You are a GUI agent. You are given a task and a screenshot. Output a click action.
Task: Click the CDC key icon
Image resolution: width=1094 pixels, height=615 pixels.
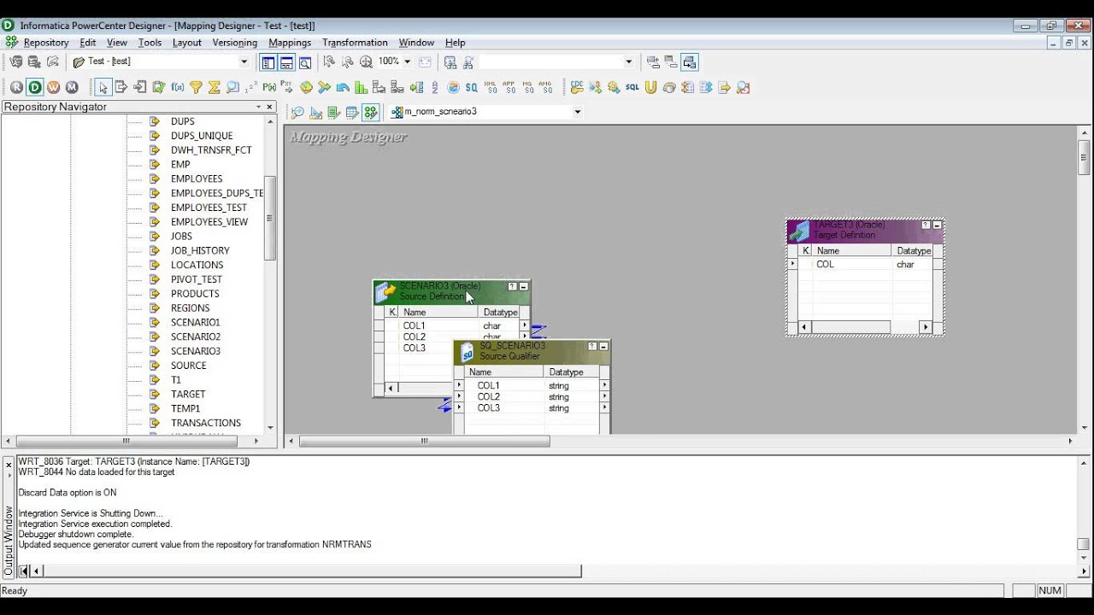tap(577, 87)
